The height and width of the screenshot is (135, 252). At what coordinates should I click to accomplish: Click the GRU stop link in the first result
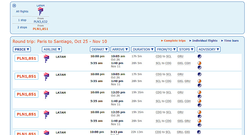click(180, 56)
